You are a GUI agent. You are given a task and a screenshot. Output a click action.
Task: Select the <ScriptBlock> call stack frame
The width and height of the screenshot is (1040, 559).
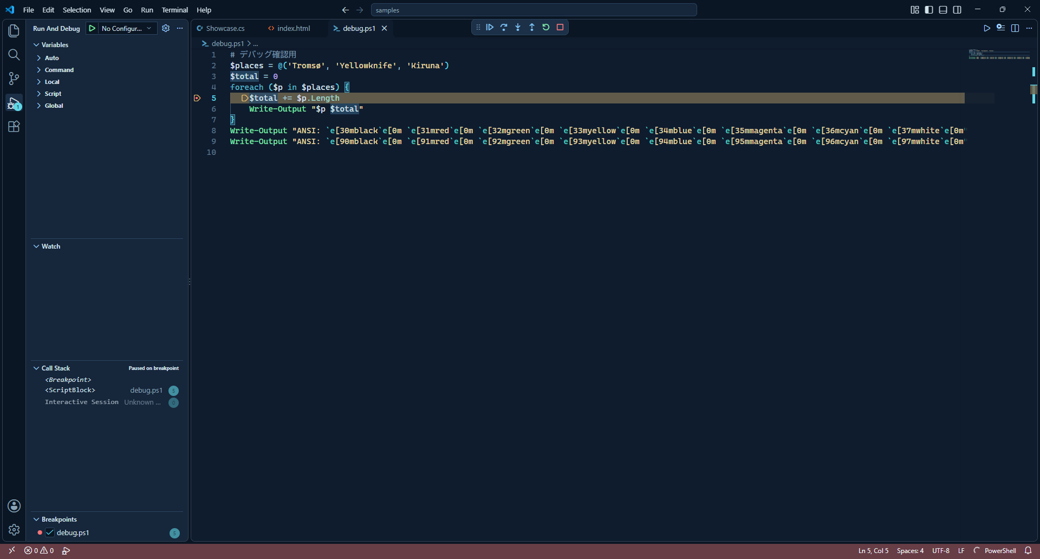108,391
